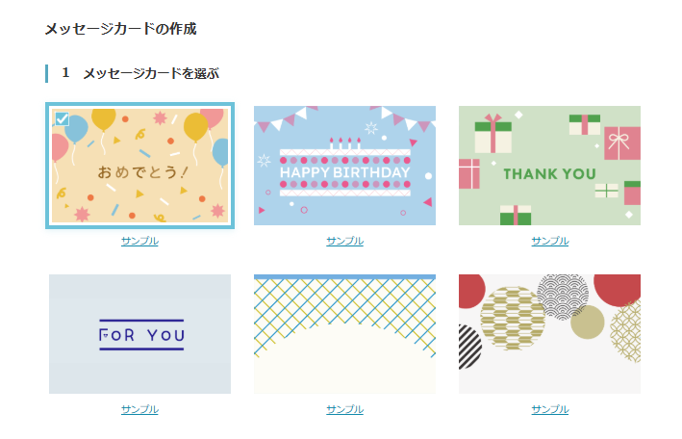View サンプル link below lattice pattern card
Viewport: 682px width, 439px height.
(345, 409)
